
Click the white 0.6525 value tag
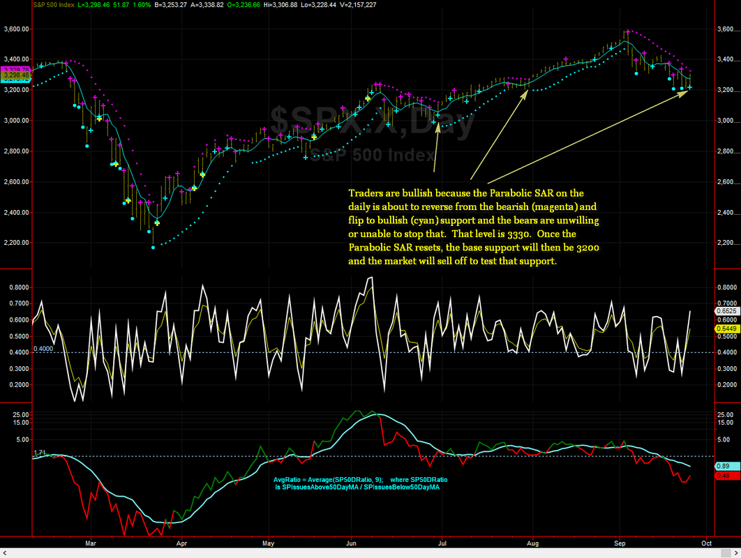tap(726, 311)
